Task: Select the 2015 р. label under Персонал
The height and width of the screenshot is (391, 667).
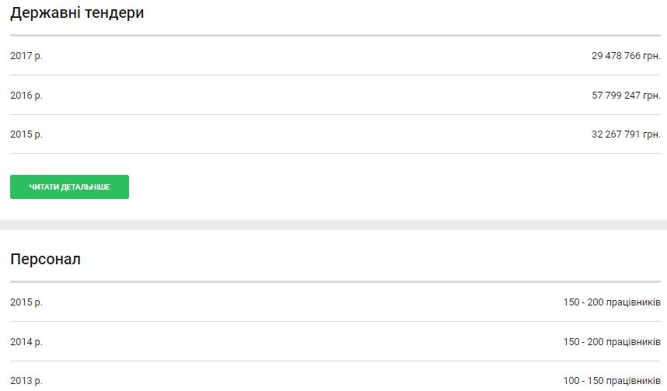Action: [x=26, y=302]
